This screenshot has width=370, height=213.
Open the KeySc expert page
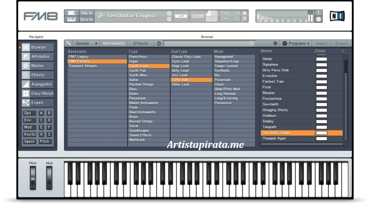[x=29, y=134]
